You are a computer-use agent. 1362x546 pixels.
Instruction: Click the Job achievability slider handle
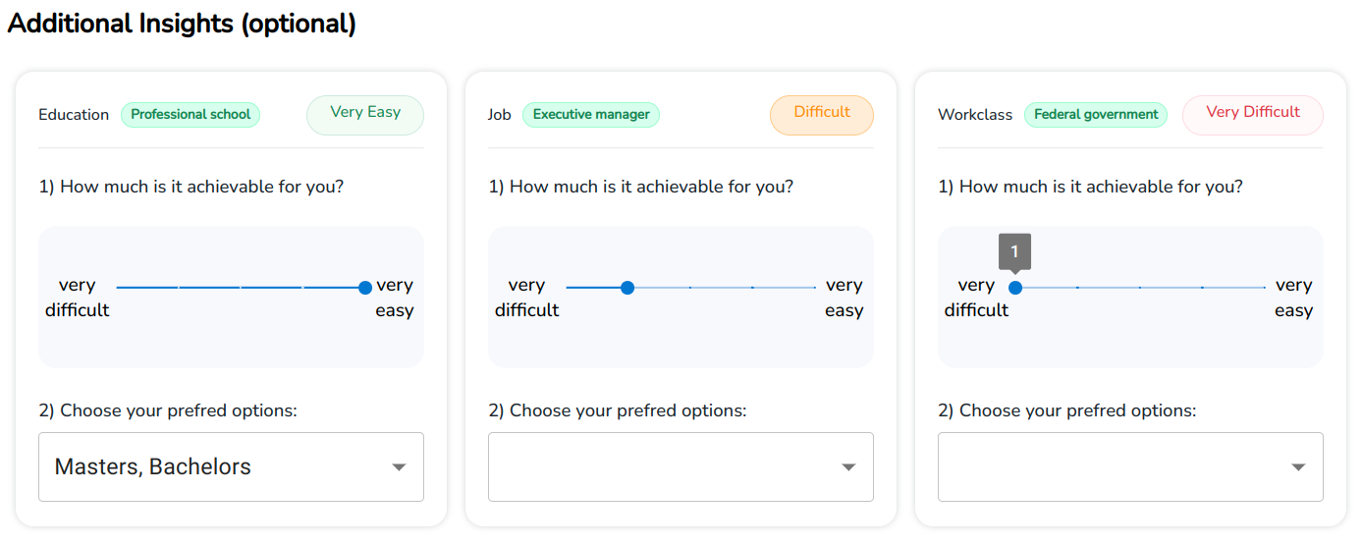point(627,288)
